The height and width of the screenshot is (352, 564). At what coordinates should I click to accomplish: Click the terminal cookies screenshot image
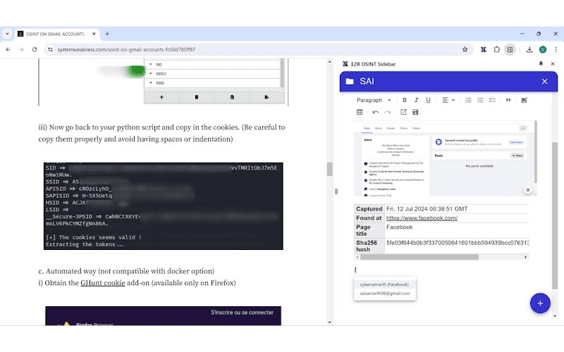[x=164, y=206]
